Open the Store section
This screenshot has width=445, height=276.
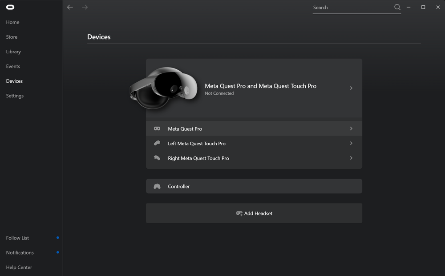coord(12,37)
